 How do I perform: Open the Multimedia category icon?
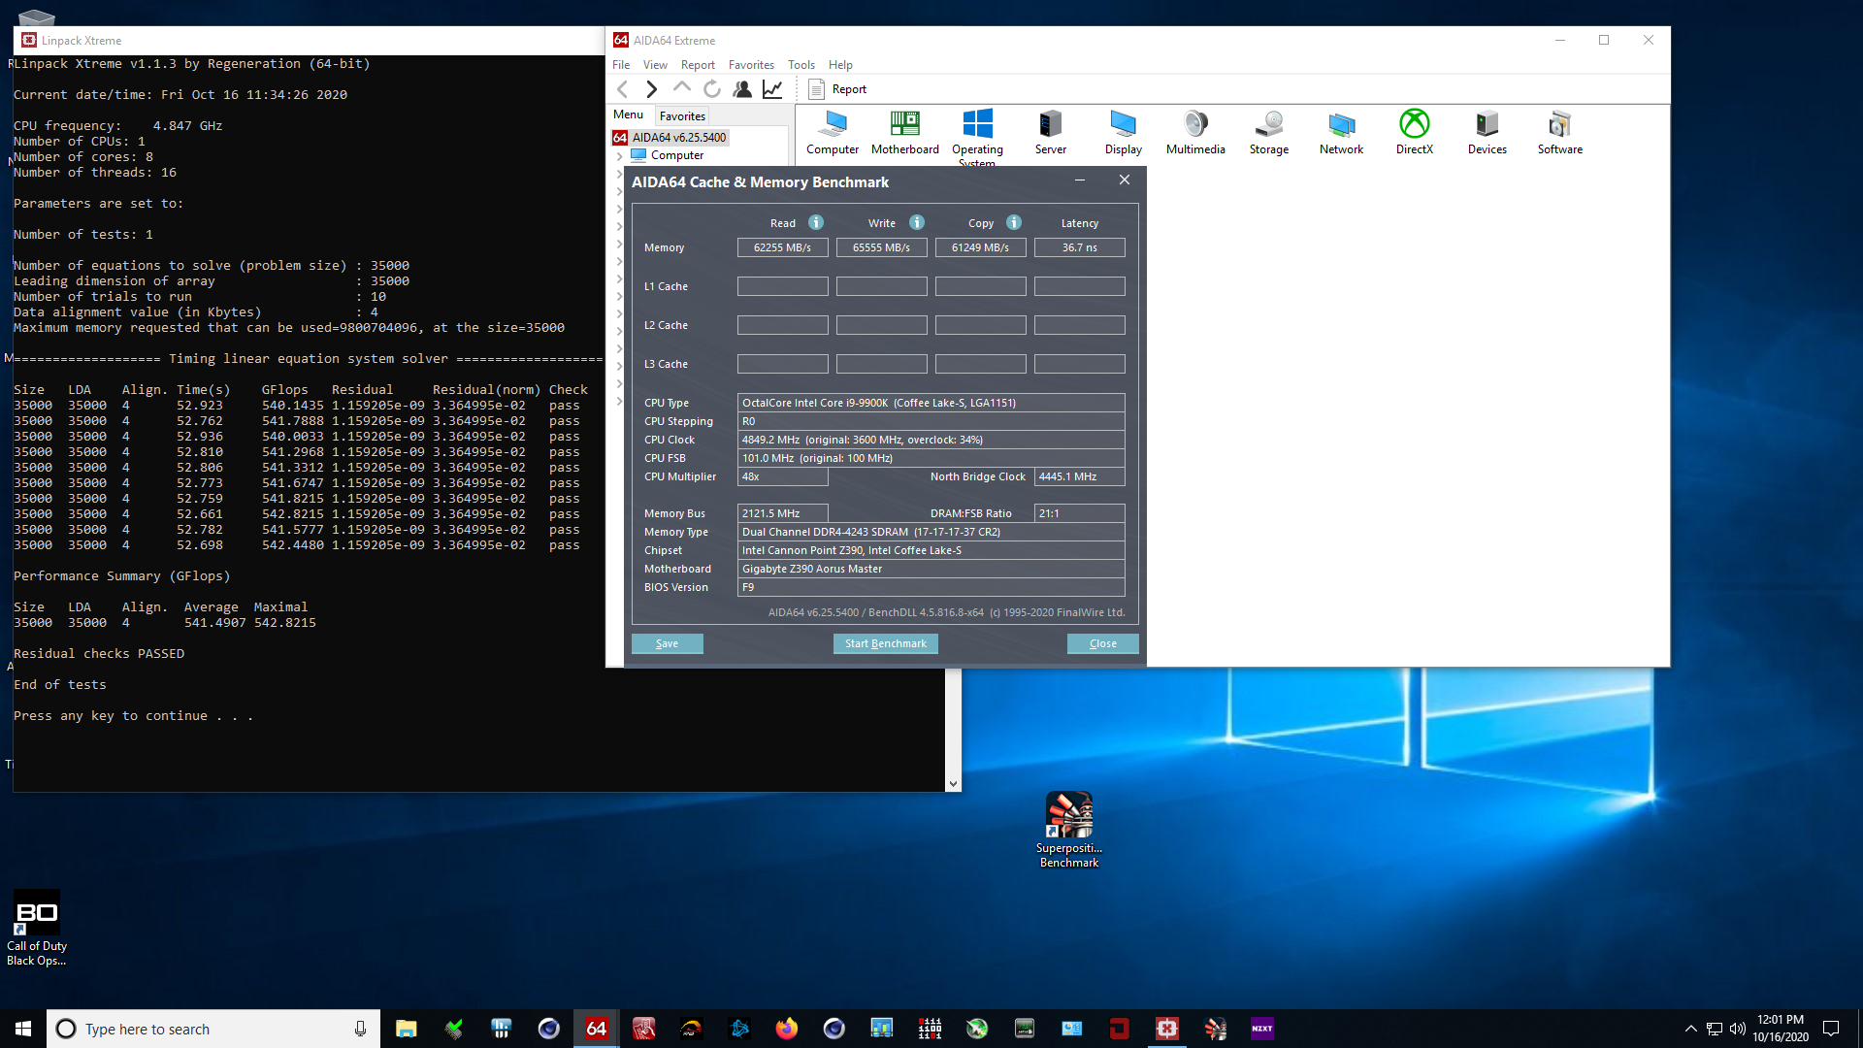(x=1195, y=133)
